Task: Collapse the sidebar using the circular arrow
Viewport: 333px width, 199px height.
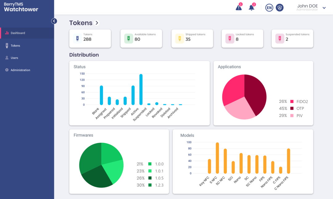Action: coord(54,21)
